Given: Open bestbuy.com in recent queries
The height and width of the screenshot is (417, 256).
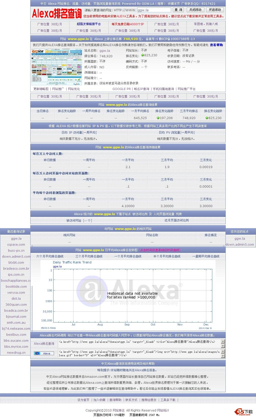Looking at the screenshot, I should (16, 335).
